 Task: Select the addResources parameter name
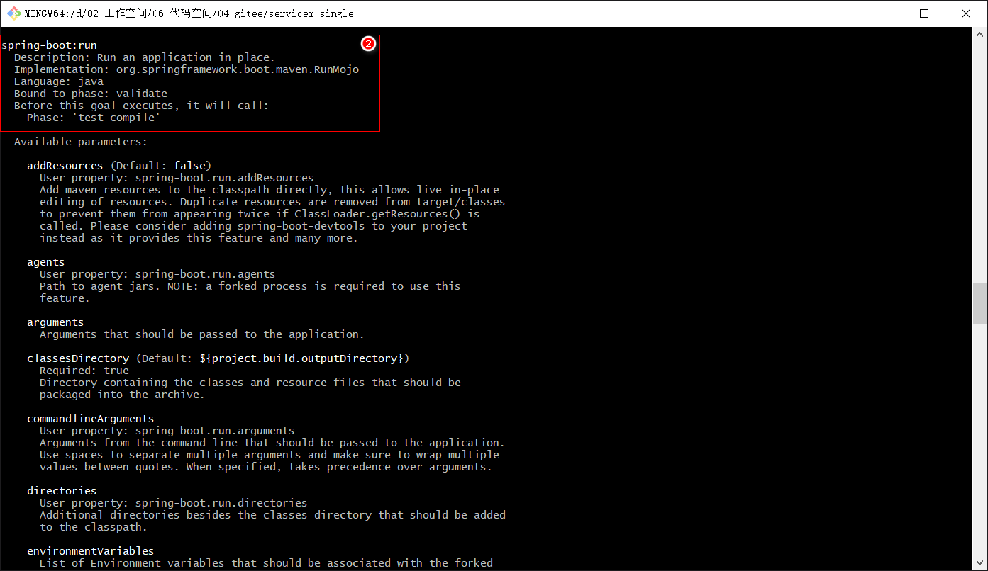pos(65,165)
